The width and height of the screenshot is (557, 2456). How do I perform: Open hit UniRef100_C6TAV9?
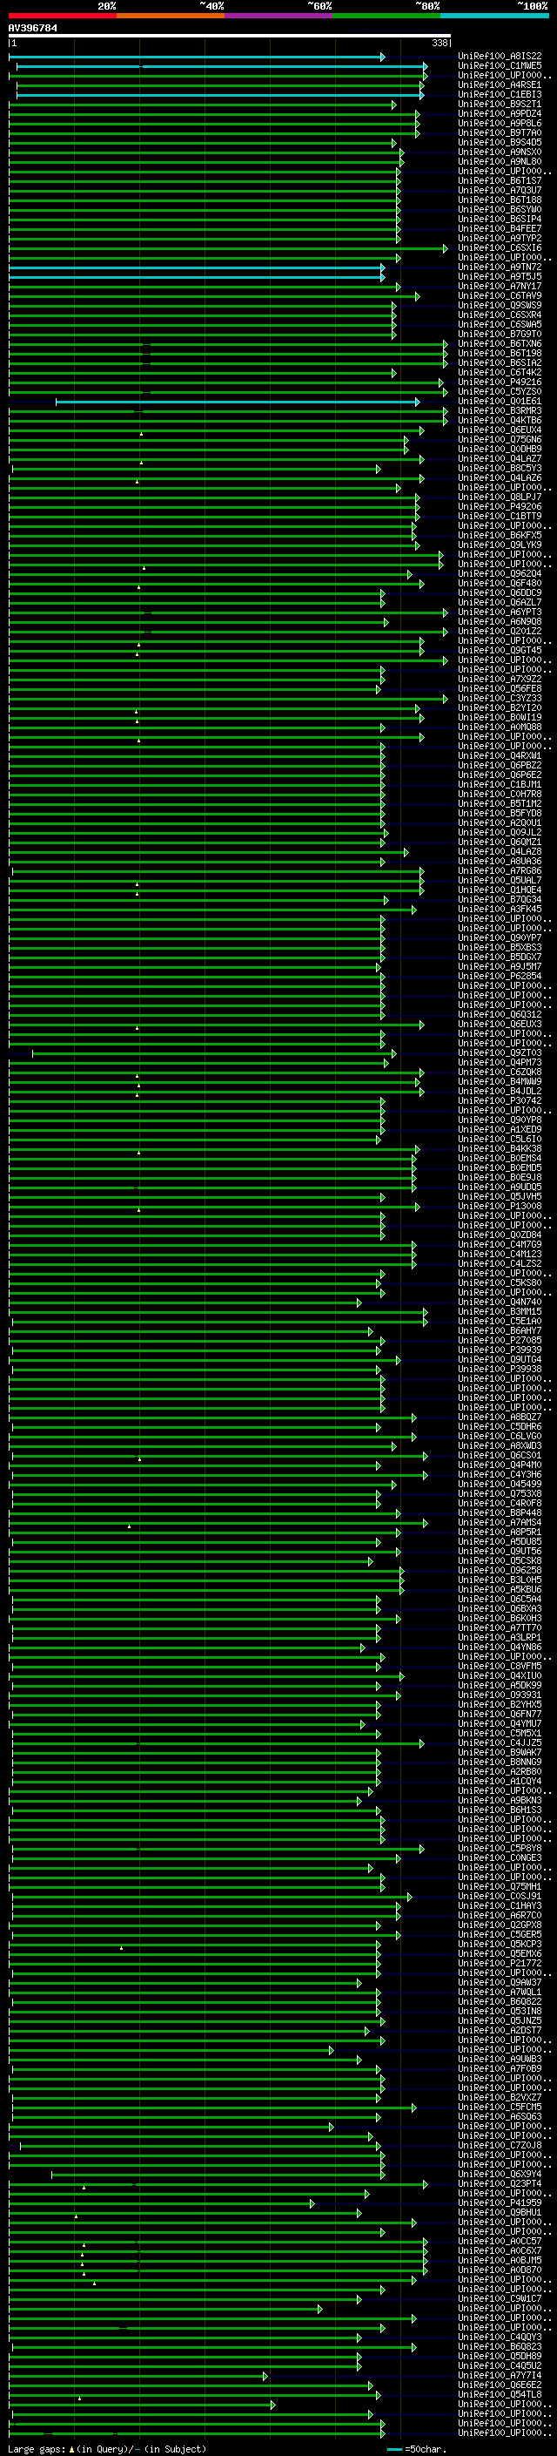[x=500, y=295]
